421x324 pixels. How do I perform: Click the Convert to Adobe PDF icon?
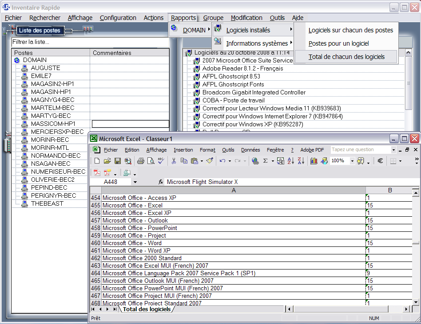tap(97, 172)
